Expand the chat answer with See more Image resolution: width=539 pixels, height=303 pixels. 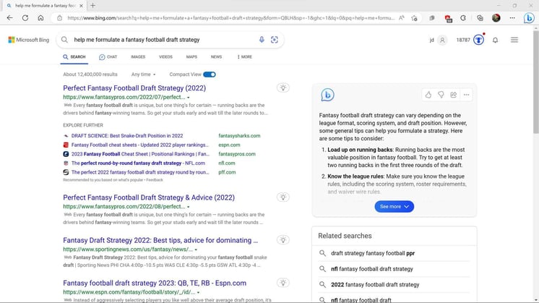(x=394, y=206)
